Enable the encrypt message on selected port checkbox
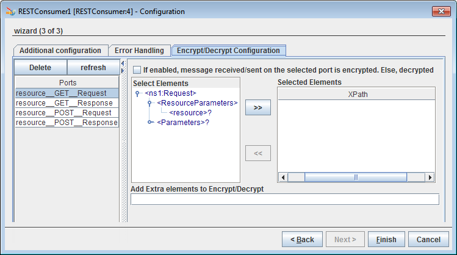 tap(137, 70)
